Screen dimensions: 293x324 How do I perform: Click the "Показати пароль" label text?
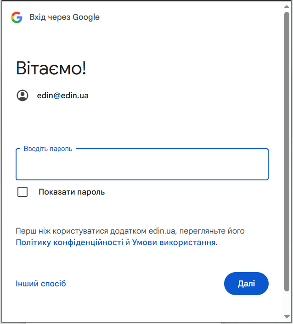click(72, 192)
